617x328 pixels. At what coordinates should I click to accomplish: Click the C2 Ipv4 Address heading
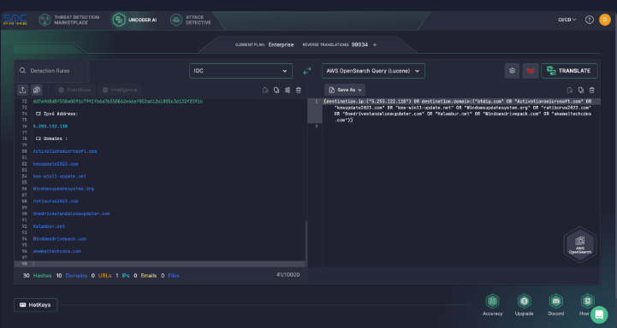pyautogui.click(x=56, y=114)
